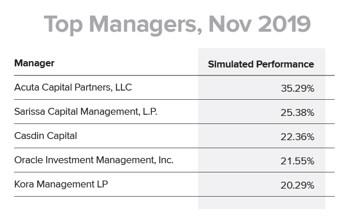Select Kora Management LP cell

tap(61, 185)
